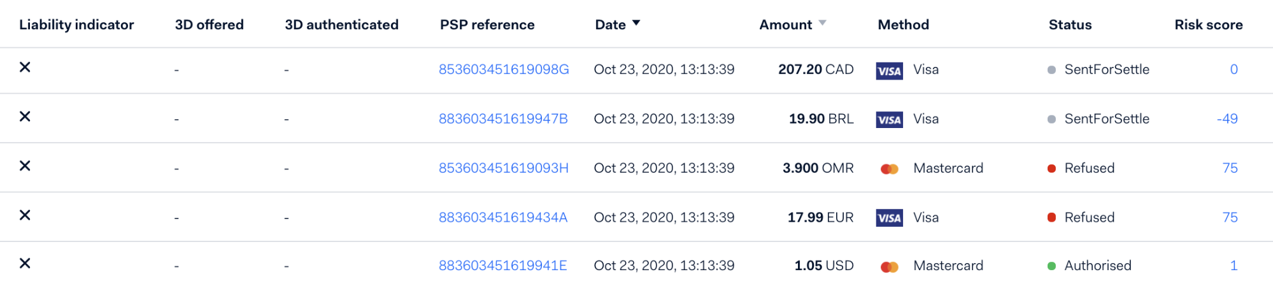Click the Mastercard logo in the 3.900 OMR row
The width and height of the screenshot is (1273, 286).
click(x=889, y=169)
